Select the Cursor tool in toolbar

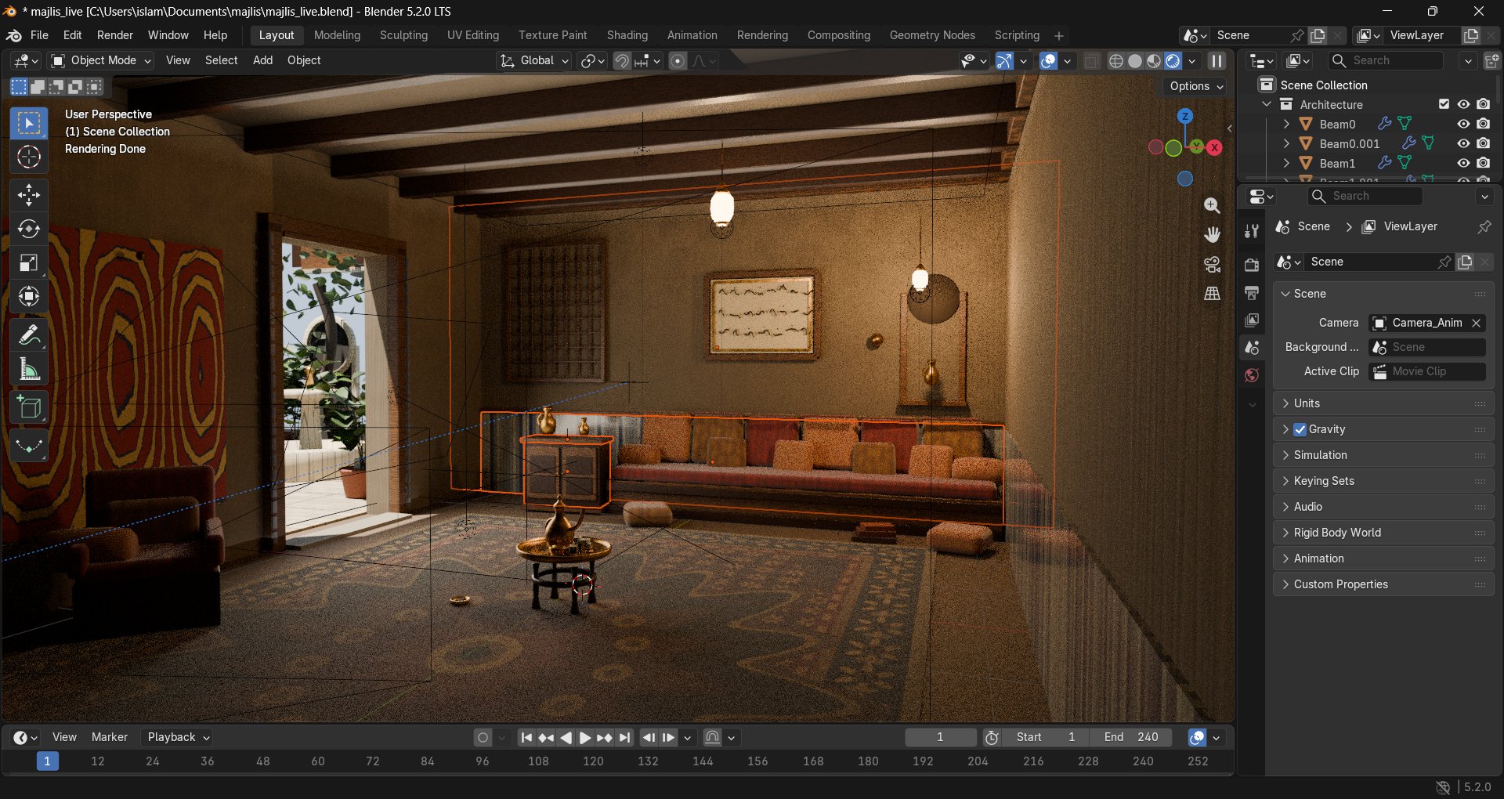29,157
